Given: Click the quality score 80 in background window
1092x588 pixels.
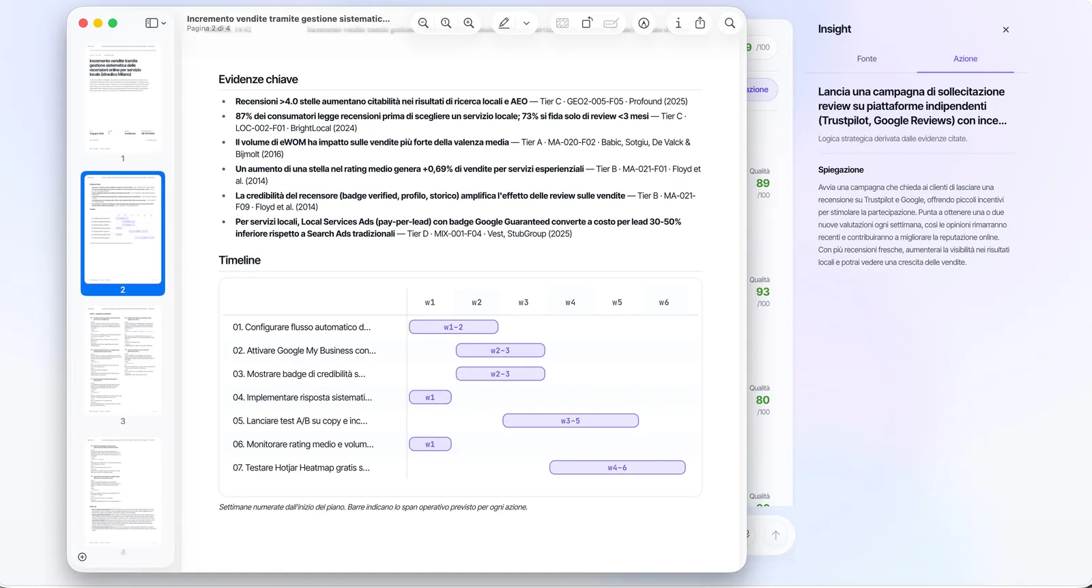Looking at the screenshot, I should tap(763, 400).
